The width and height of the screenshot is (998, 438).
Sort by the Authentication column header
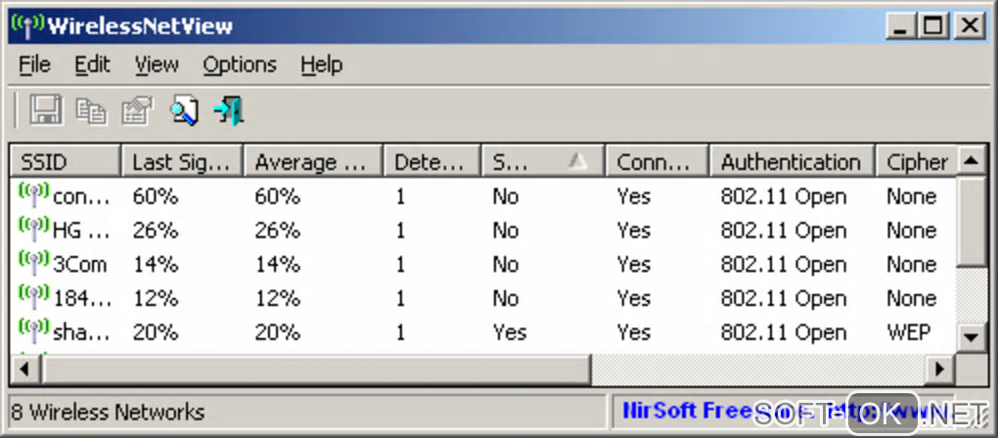pyautogui.click(x=791, y=162)
